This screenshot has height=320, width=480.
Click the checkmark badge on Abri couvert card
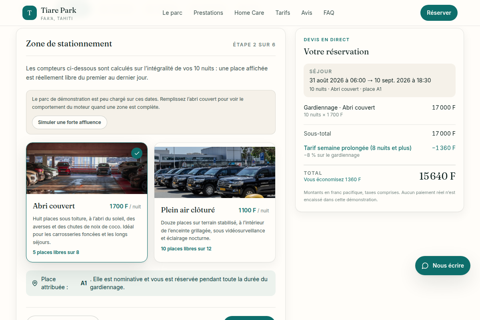pos(137,153)
